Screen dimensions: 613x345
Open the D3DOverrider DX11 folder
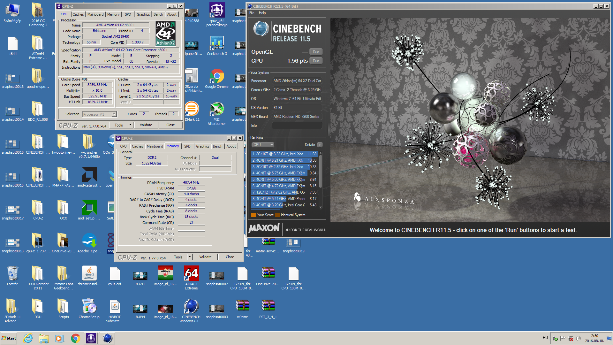[x=38, y=278]
